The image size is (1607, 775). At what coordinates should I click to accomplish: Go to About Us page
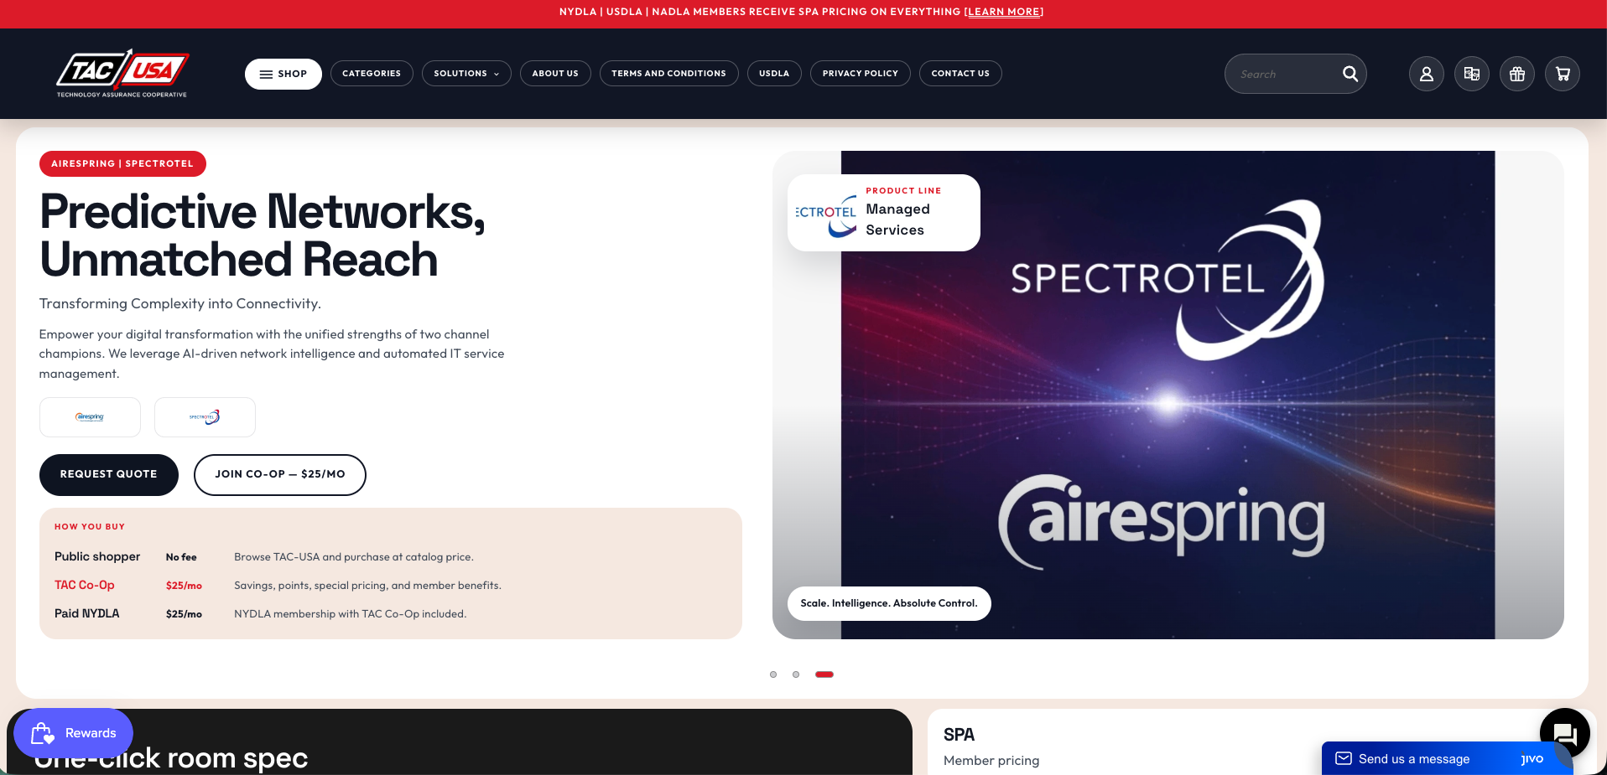coord(555,74)
